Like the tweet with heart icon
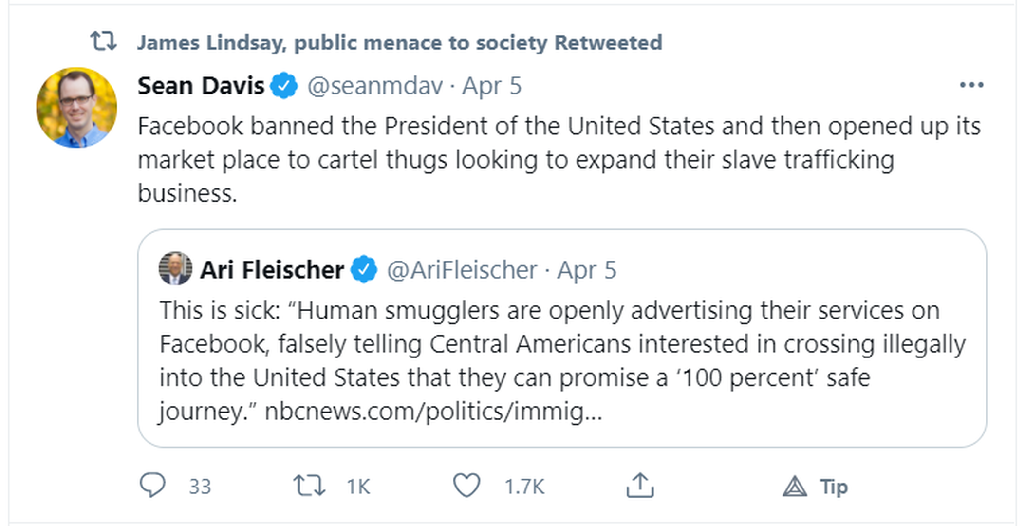 point(466,485)
